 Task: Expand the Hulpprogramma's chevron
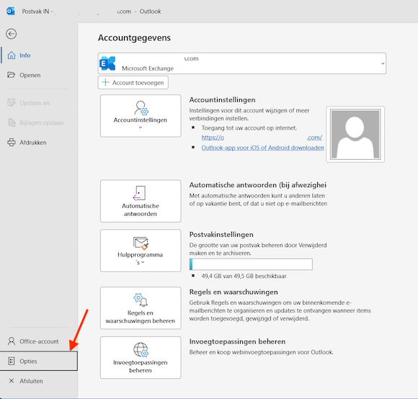click(143, 262)
